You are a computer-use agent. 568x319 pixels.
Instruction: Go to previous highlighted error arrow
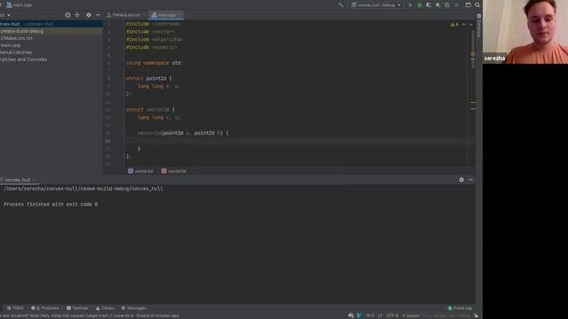[463, 25]
